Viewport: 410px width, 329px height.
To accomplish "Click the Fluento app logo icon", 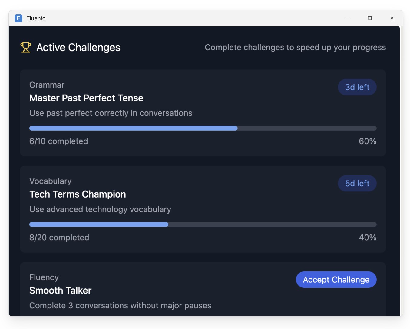I will coord(18,18).
